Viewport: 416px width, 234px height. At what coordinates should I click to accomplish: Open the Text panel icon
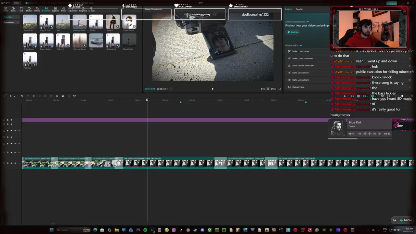(x=21, y=9)
